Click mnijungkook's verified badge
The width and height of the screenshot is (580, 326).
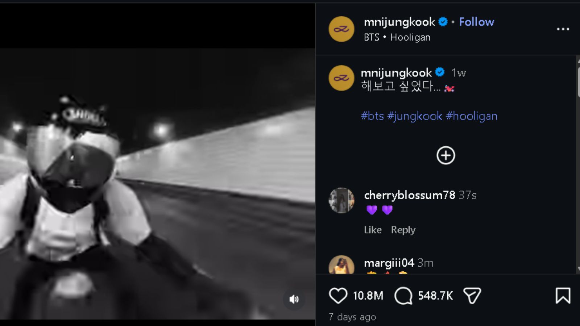tap(443, 22)
